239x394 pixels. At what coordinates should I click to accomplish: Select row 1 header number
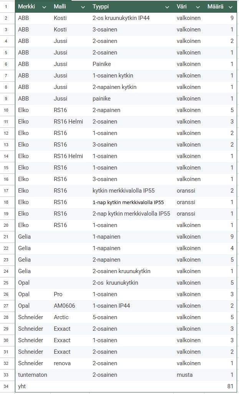click(x=6, y=7)
